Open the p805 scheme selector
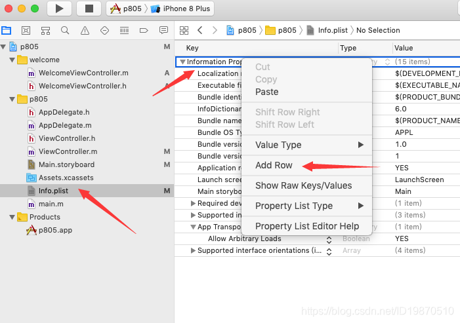This screenshot has width=460, height=323. [x=126, y=9]
